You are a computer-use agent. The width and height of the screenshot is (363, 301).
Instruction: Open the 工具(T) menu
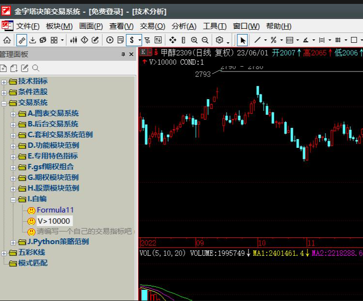pos(215,26)
